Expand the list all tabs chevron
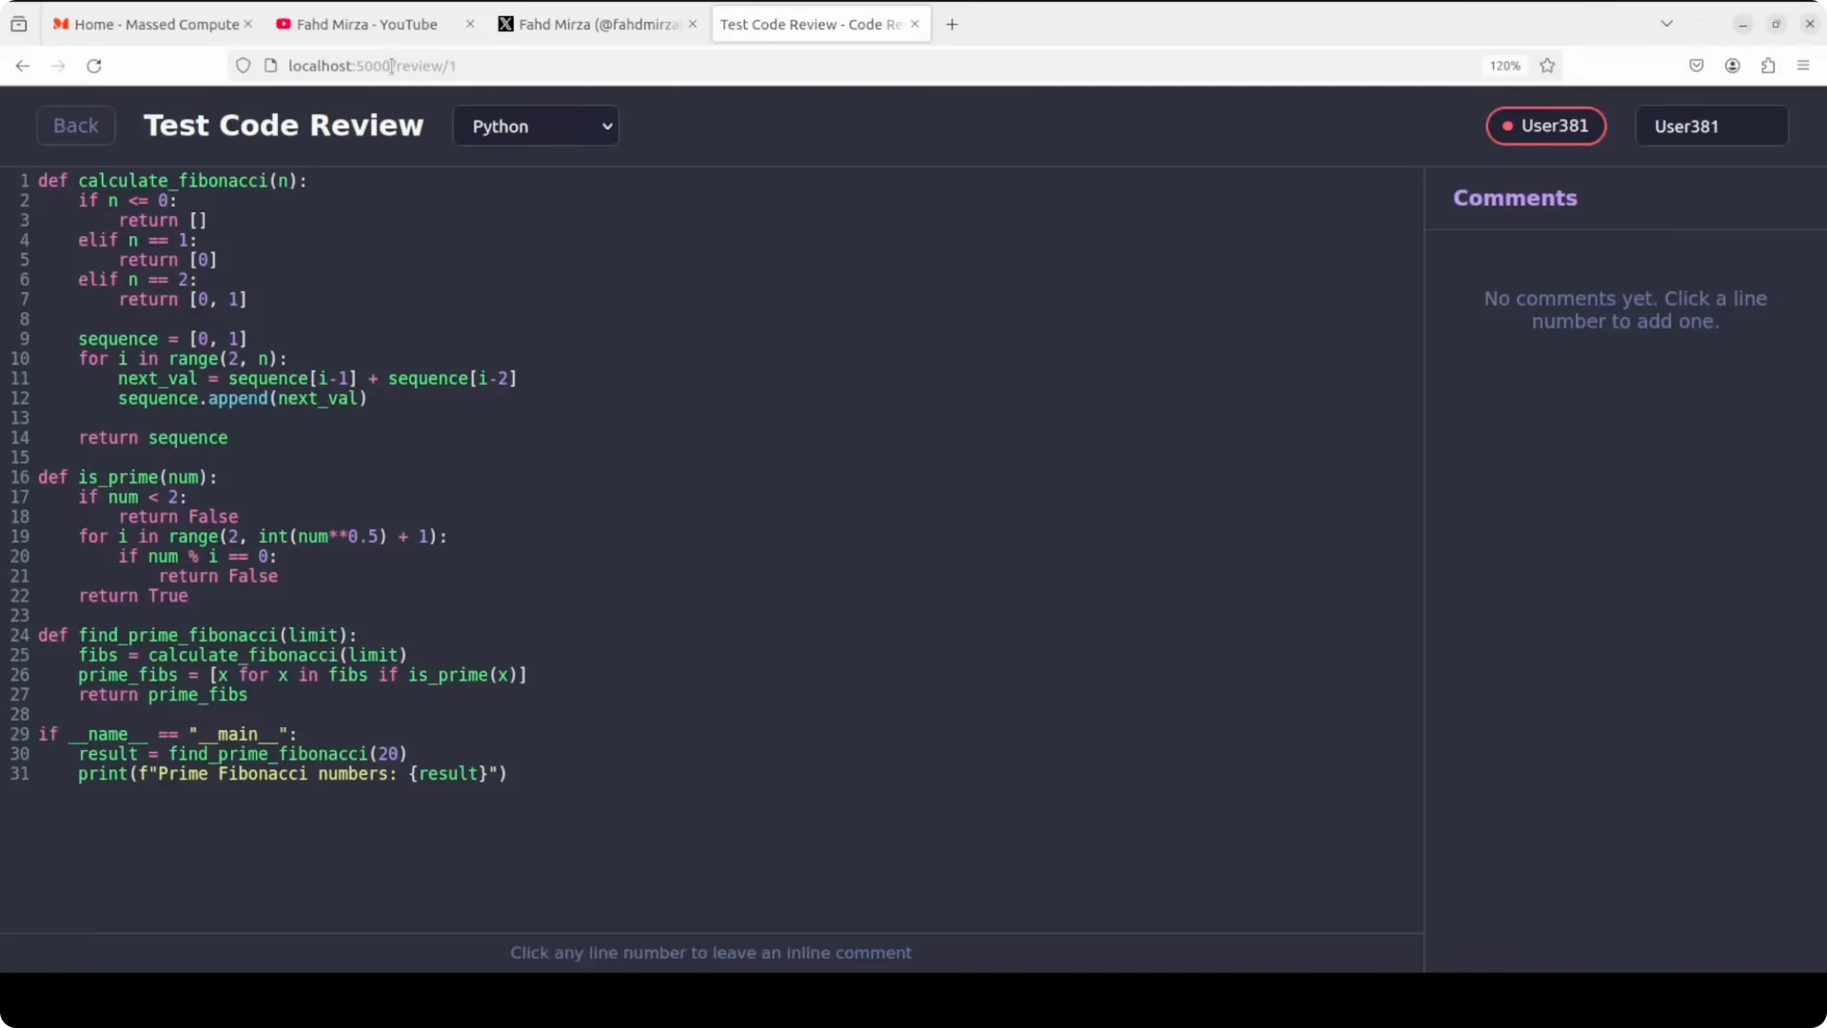Screen dimensions: 1827x1028 pyautogui.click(x=1667, y=24)
